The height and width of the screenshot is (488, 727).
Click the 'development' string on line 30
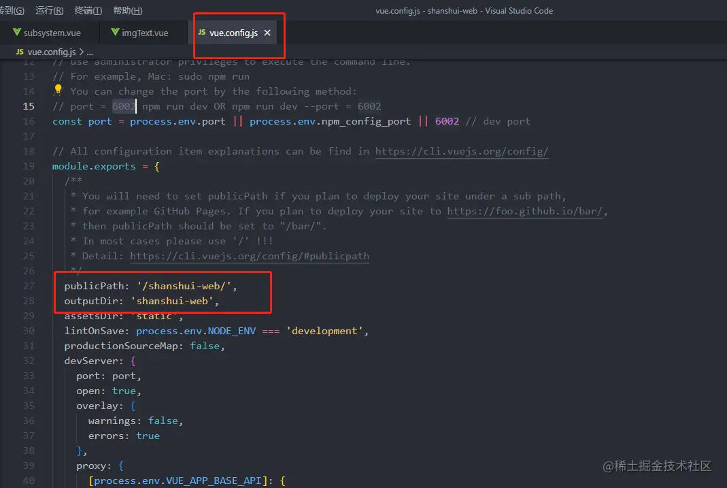click(324, 331)
